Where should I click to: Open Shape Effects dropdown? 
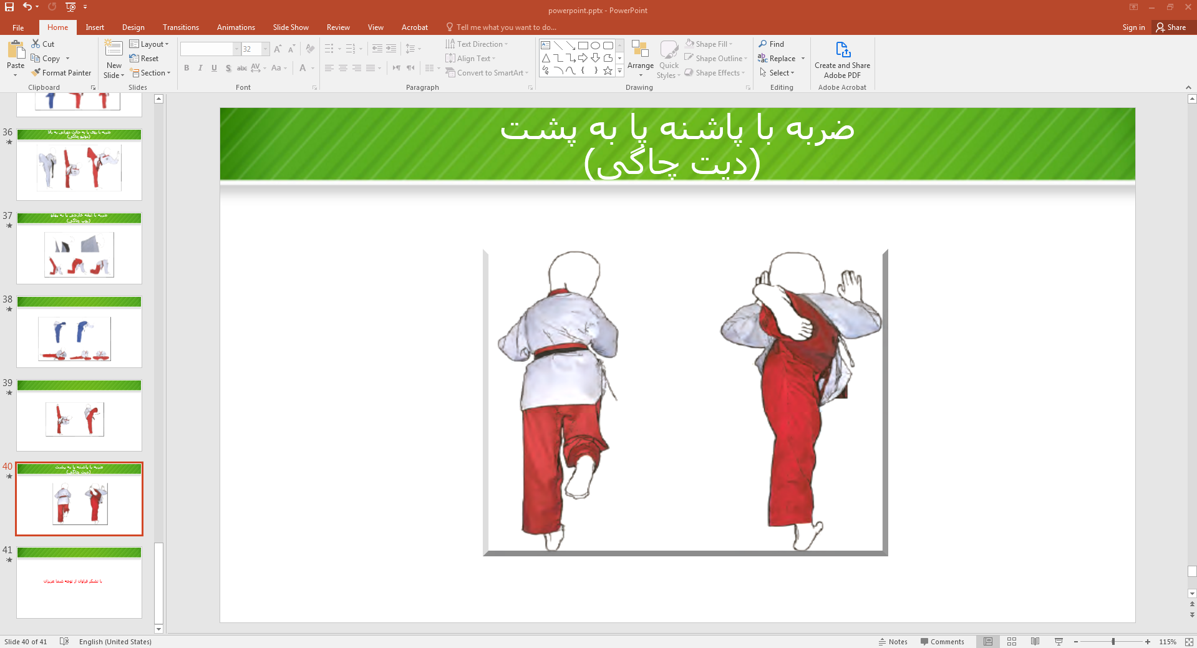[715, 73]
